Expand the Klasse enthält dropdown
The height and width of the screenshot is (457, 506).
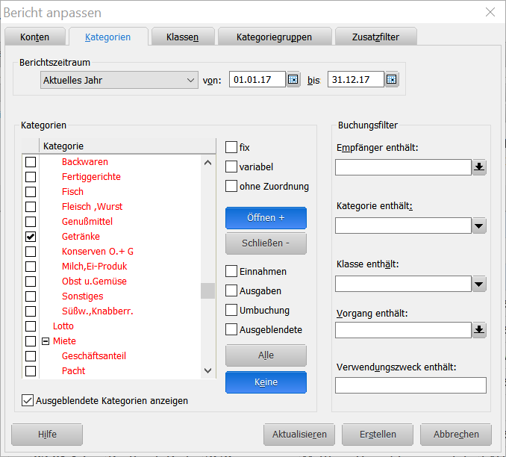point(479,284)
